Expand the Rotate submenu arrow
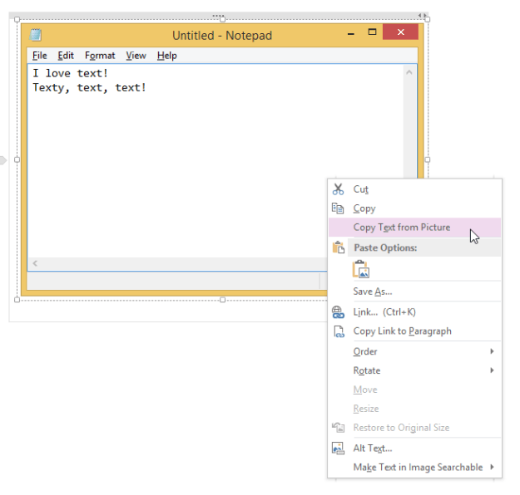This screenshot has width=520, height=495. (x=492, y=370)
